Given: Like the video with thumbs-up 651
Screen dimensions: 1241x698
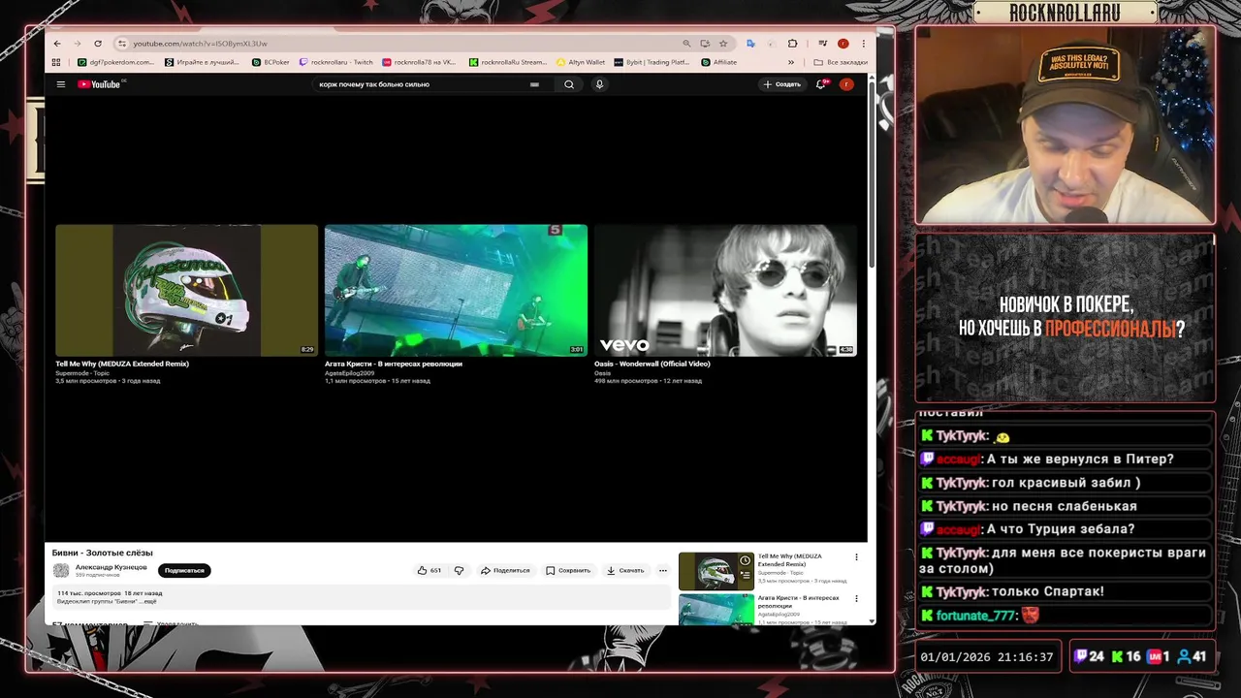Looking at the screenshot, I should (x=429, y=570).
